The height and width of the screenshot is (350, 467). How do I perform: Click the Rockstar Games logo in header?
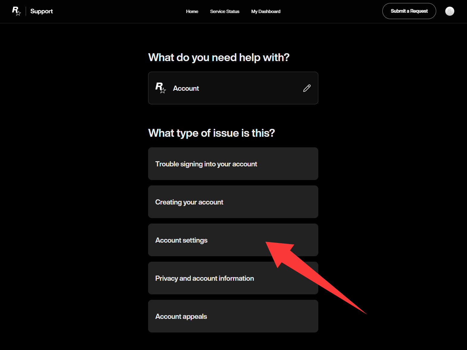[x=16, y=11]
